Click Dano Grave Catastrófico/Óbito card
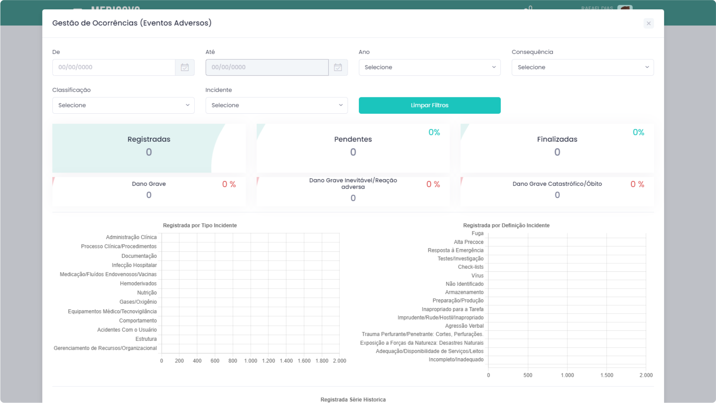The width and height of the screenshot is (716, 403). click(557, 191)
